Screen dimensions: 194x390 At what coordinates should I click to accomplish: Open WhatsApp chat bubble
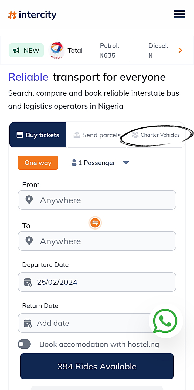165,321
